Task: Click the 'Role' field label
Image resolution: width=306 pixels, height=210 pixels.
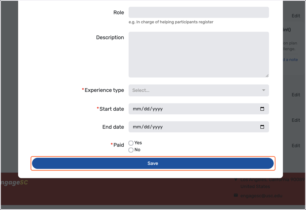Action: [119, 12]
